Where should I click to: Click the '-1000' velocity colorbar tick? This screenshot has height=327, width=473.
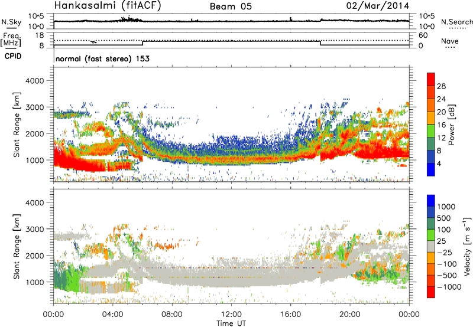click(x=449, y=287)
